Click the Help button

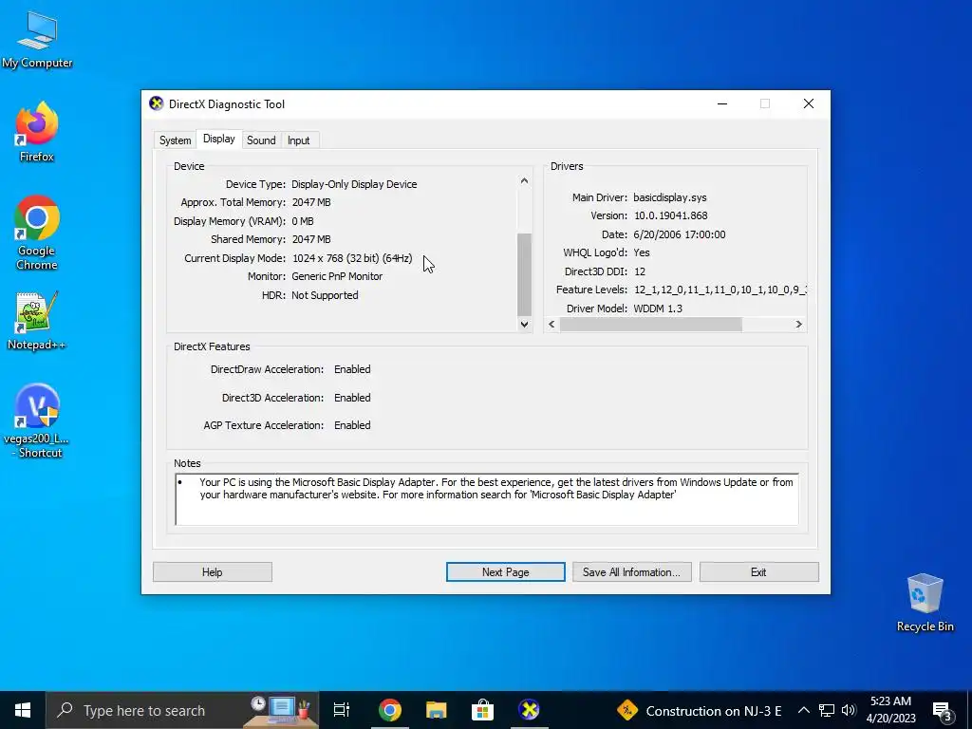pyautogui.click(x=212, y=571)
